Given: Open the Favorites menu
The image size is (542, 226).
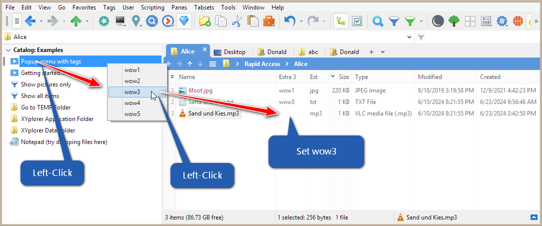Looking at the screenshot, I should [84, 7].
